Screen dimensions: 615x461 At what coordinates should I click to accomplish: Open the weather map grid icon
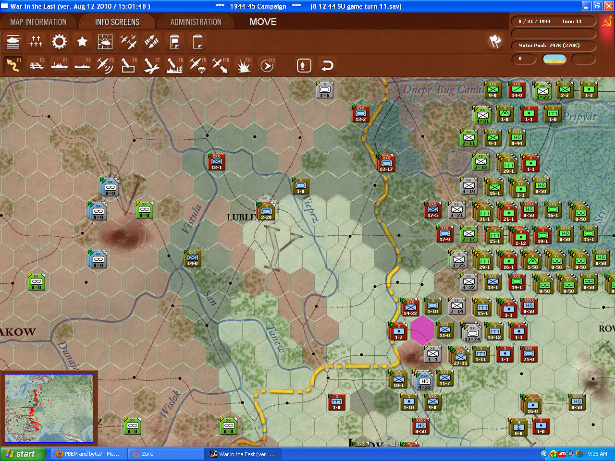click(105, 42)
